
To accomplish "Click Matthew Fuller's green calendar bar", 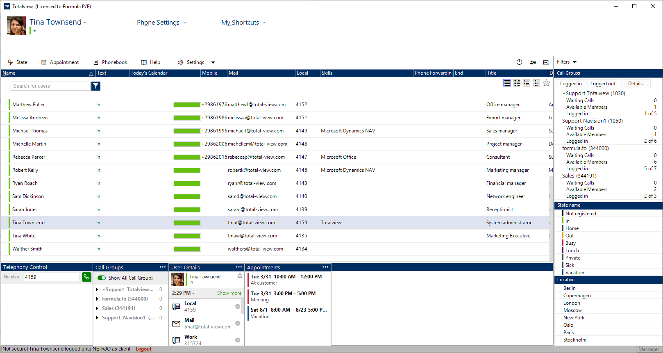I will coord(187,105).
